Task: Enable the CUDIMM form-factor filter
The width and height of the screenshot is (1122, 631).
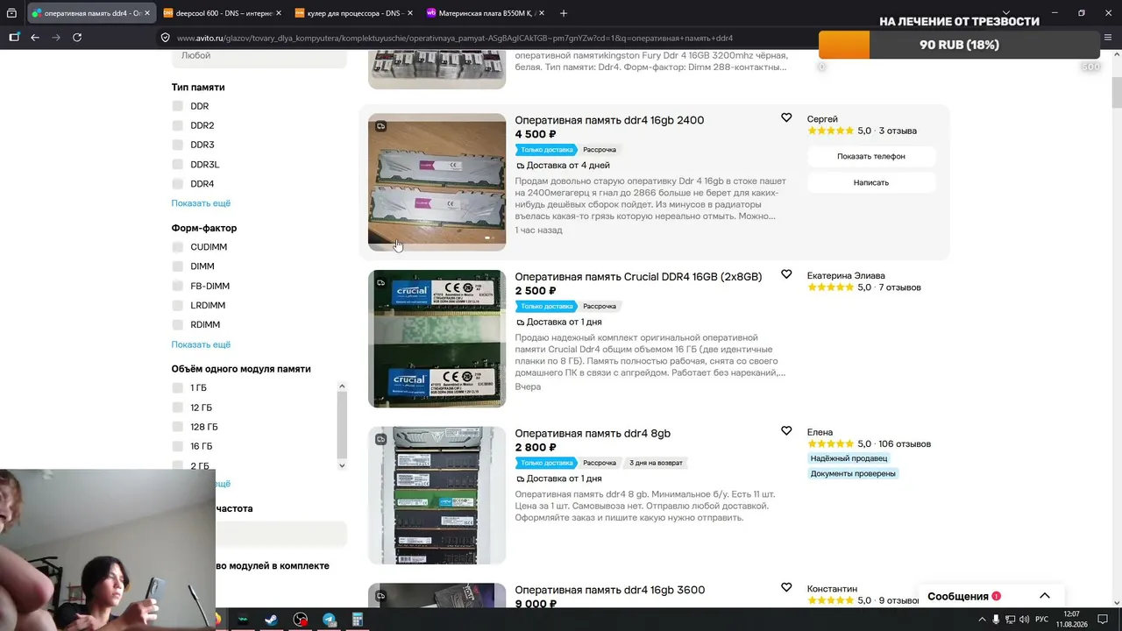Action: pyautogui.click(x=178, y=247)
